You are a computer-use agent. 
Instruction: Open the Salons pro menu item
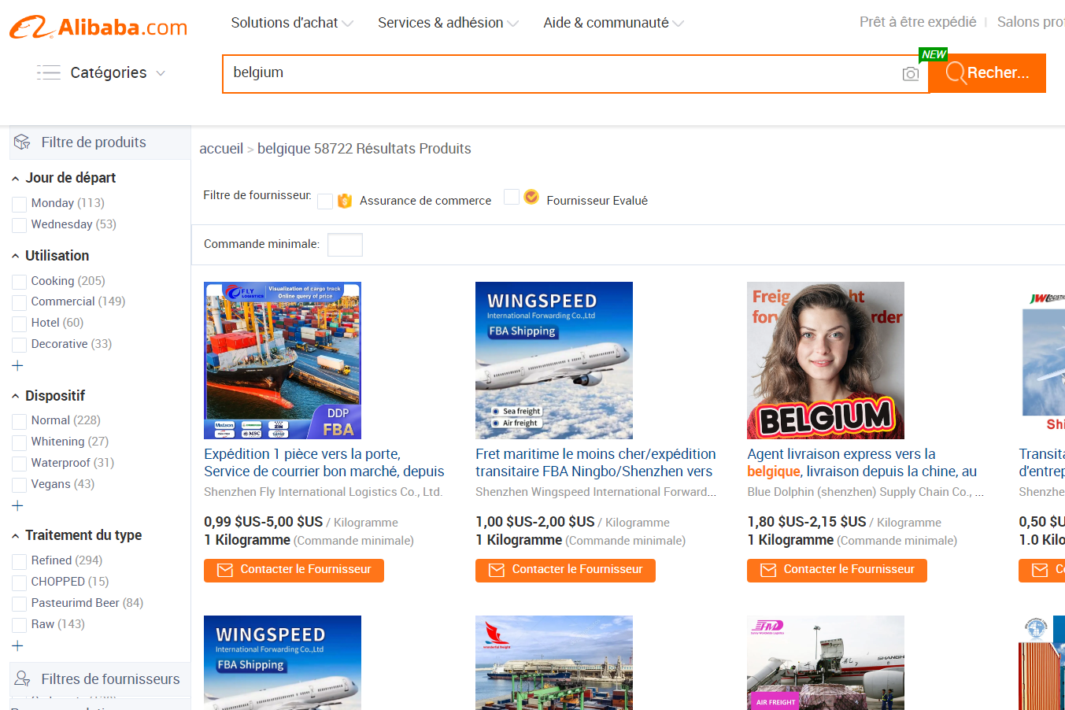(x=1030, y=22)
